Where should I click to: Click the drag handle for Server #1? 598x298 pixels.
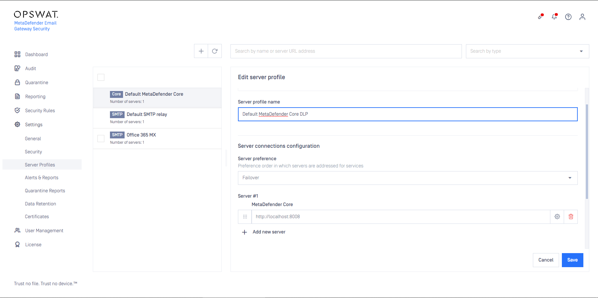pos(245,217)
